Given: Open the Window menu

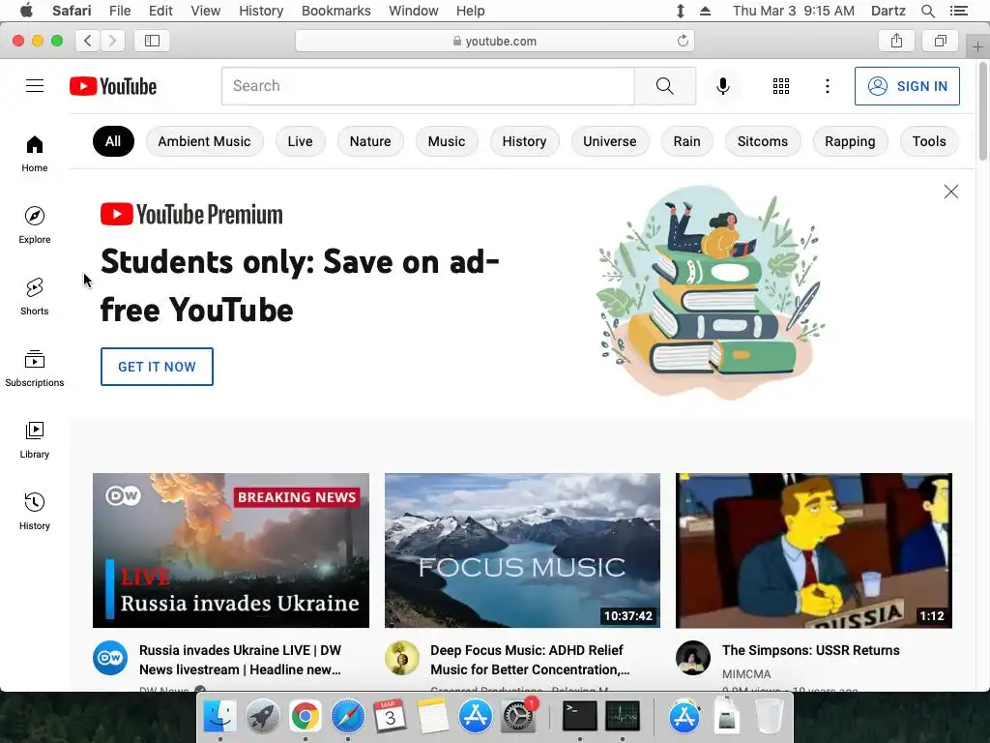Looking at the screenshot, I should pos(414,11).
